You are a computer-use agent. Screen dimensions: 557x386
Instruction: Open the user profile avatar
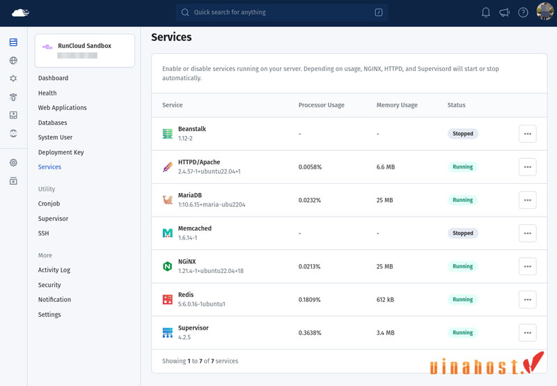(x=544, y=11)
